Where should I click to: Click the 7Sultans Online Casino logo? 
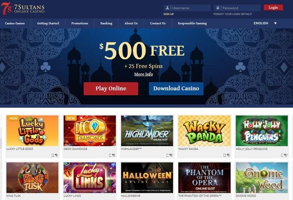click(x=23, y=9)
